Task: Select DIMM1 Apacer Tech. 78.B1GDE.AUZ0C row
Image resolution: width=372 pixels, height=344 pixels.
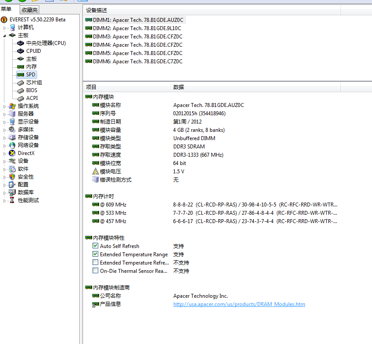Action: 134,20
